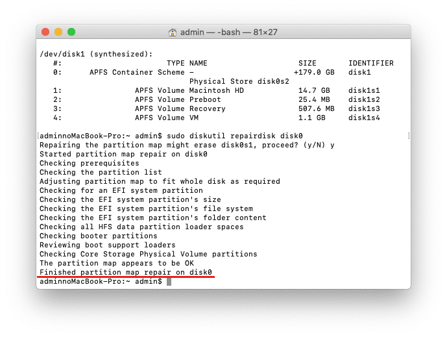447x337 pixels.
Task: Zoom the Terminal window with green button
Action: coord(71,32)
